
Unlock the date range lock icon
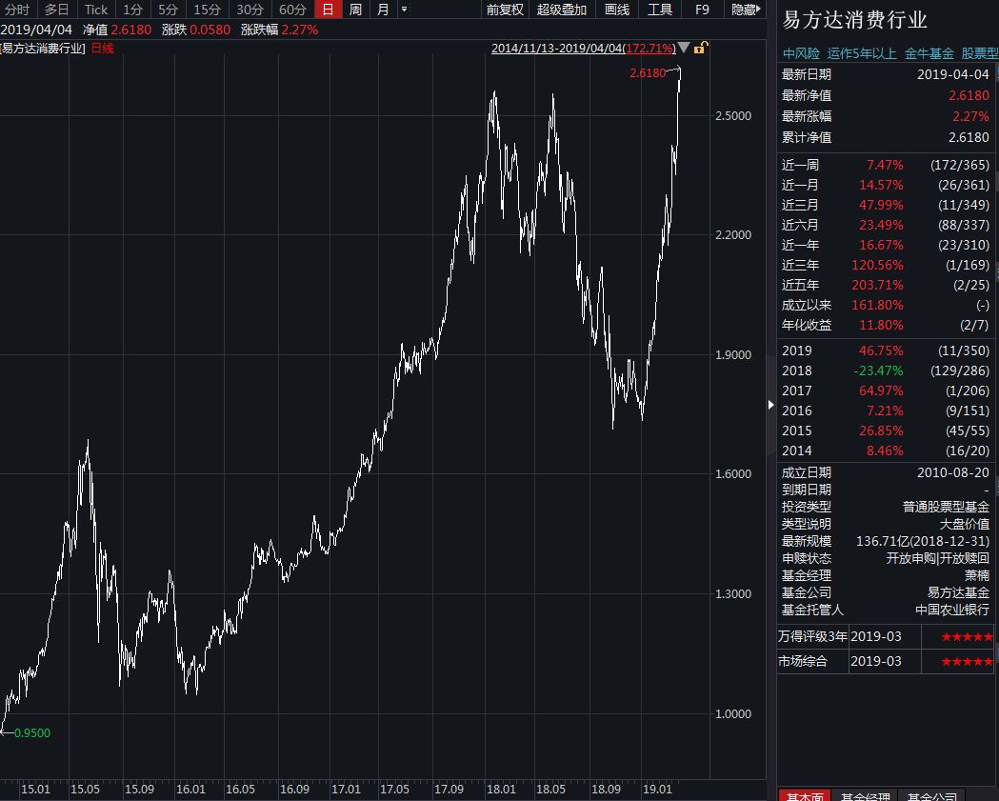(x=700, y=48)
